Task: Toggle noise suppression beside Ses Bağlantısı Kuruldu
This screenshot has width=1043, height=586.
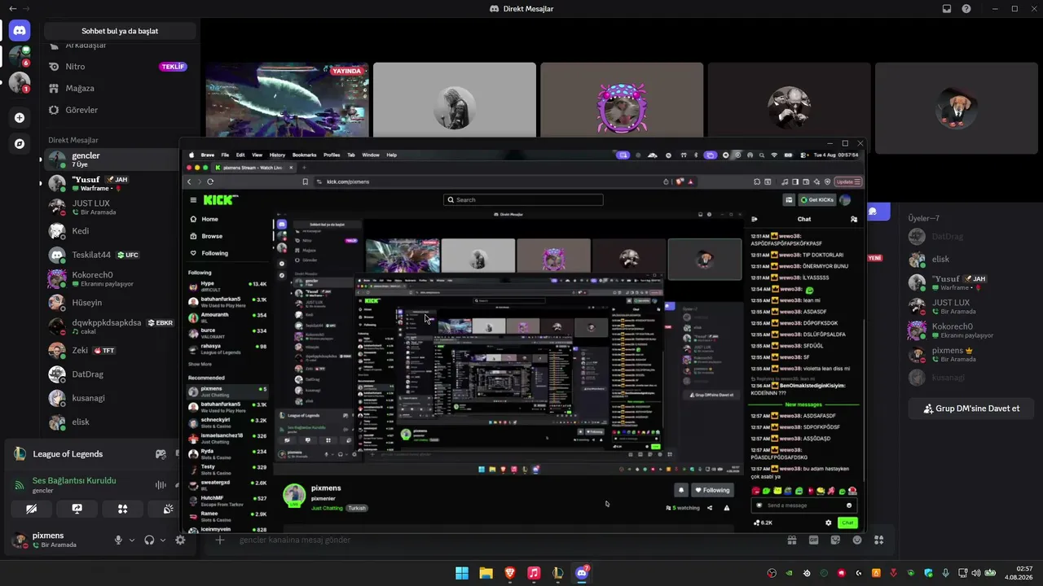Action: pyautogui.click(x=161, y=485)
